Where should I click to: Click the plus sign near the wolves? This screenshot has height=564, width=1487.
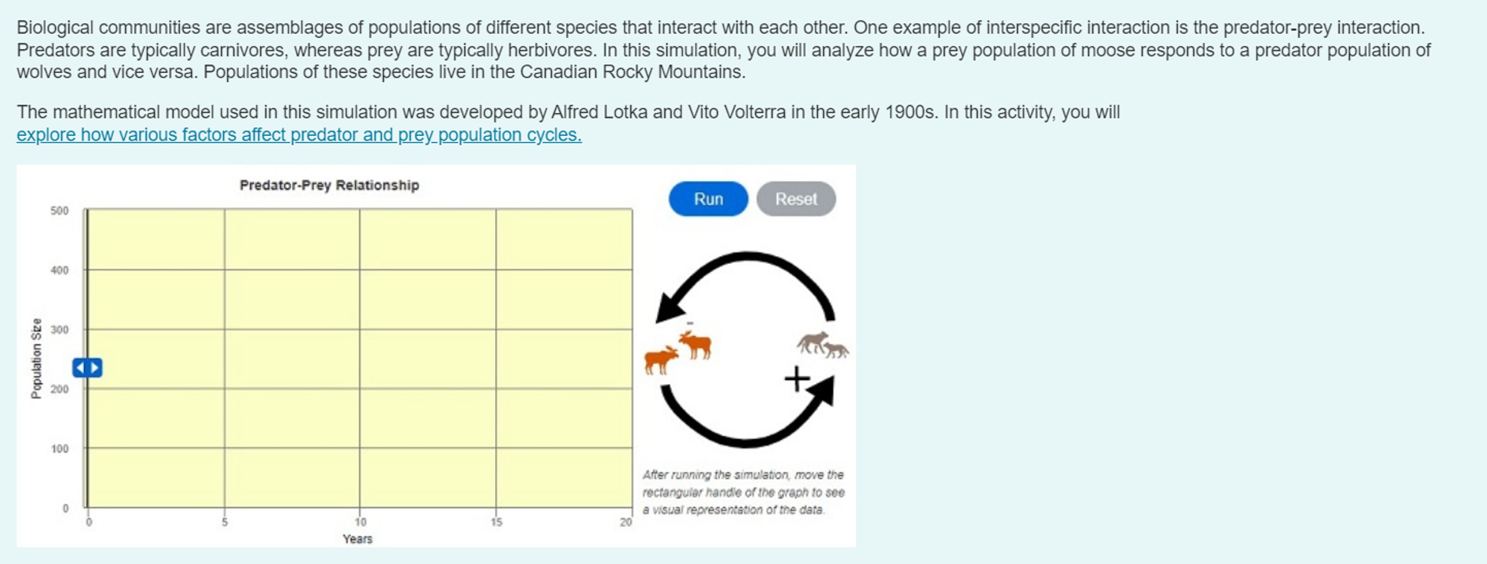coord(797,379)
